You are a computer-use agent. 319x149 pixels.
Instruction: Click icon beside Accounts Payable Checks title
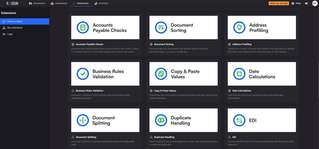[73, 44]
